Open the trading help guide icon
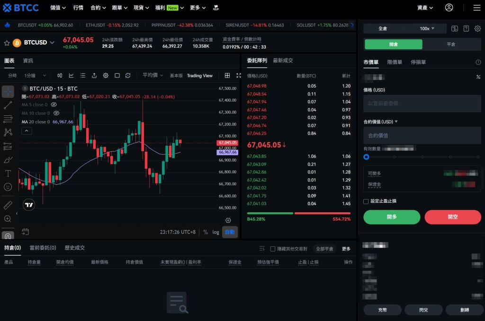Screen dimensions: 485x321 [x=466, y=29]
